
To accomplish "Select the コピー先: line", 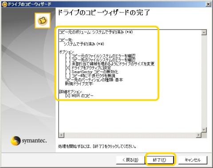I will [x=66, y=40].
